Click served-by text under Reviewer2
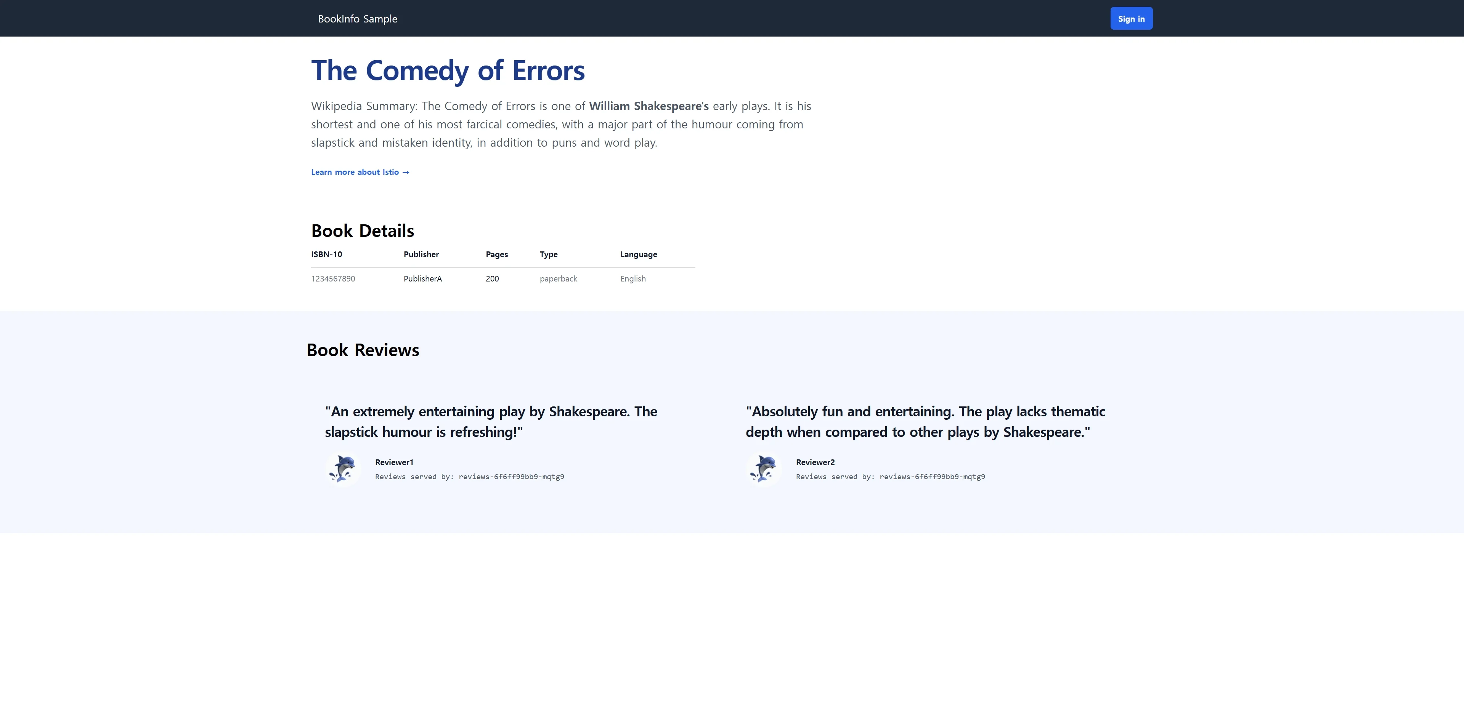Image resolution: width=1464 pixels, height=726 pixels. pos(890,477)
